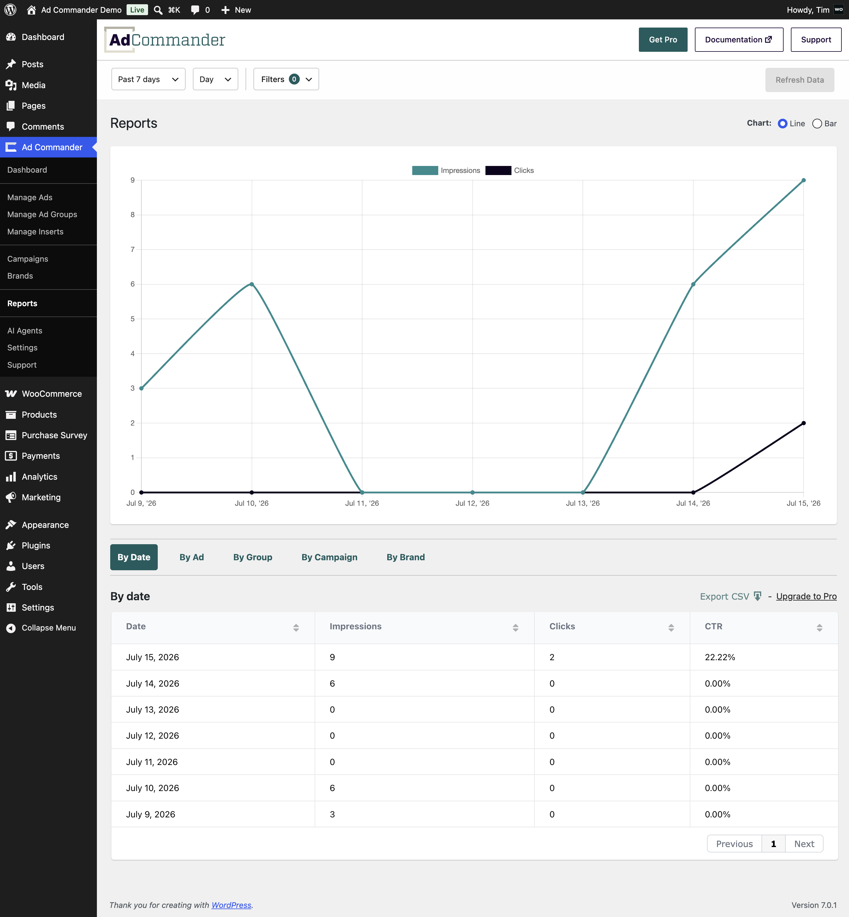Toggle the Impressions legend swatch

[x=425, y=170]
